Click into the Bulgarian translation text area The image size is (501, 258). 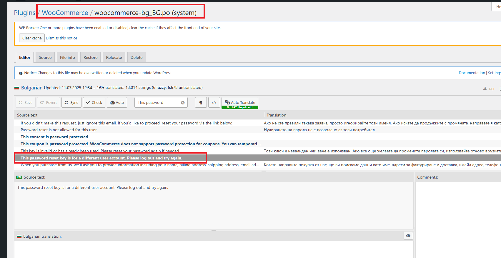214,249
